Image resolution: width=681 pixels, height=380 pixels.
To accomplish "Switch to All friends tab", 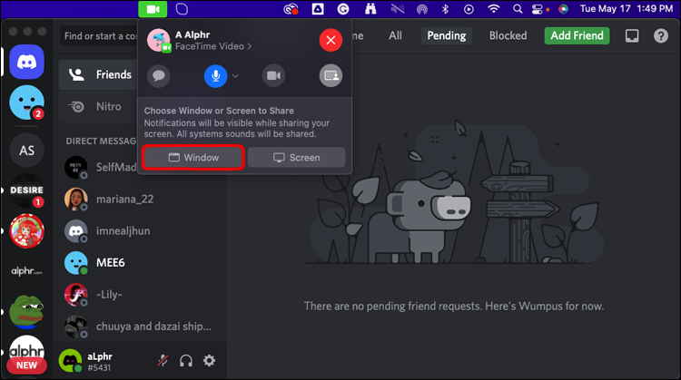I will tap(395, 35).
